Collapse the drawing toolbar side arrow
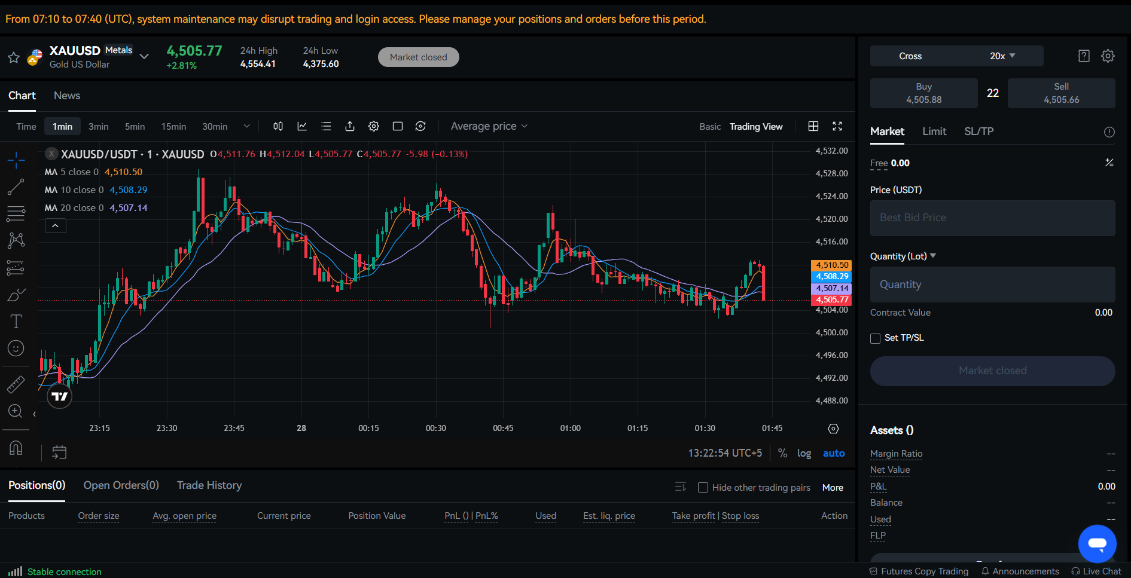Screen dimensions: 1131x578 point(34,414)
